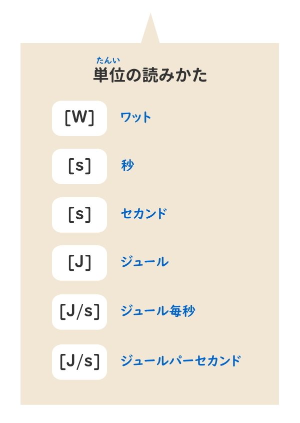Select the [J/s] badge beside ジュールパーセカンド
Screen dimensions: 300x423
pyautogui.click(x=79, y=362)
